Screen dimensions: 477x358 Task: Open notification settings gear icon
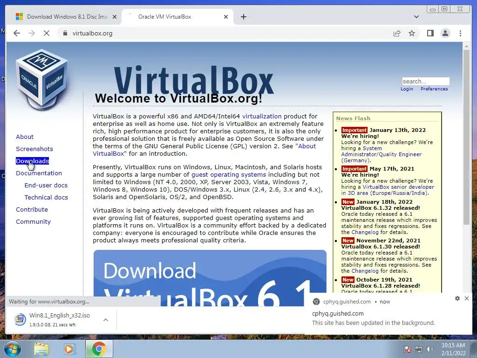click(x=457, y=298)
